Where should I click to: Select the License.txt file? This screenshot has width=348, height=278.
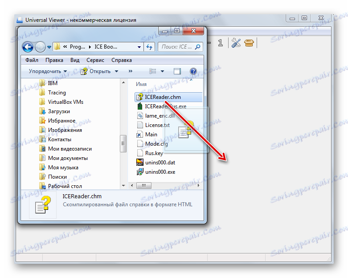(153, 125)
